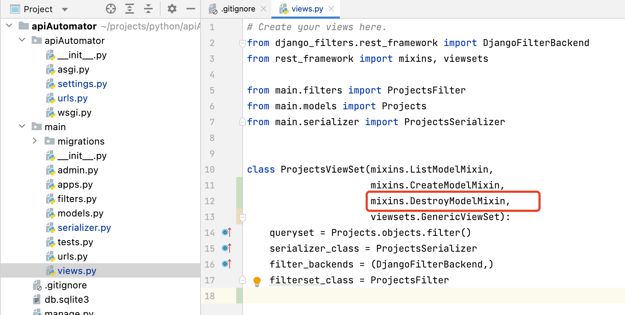The height and width of the screenshot is (315, 625).
Task: Click the locate/select opened file target icon
Action: (111, 9)
